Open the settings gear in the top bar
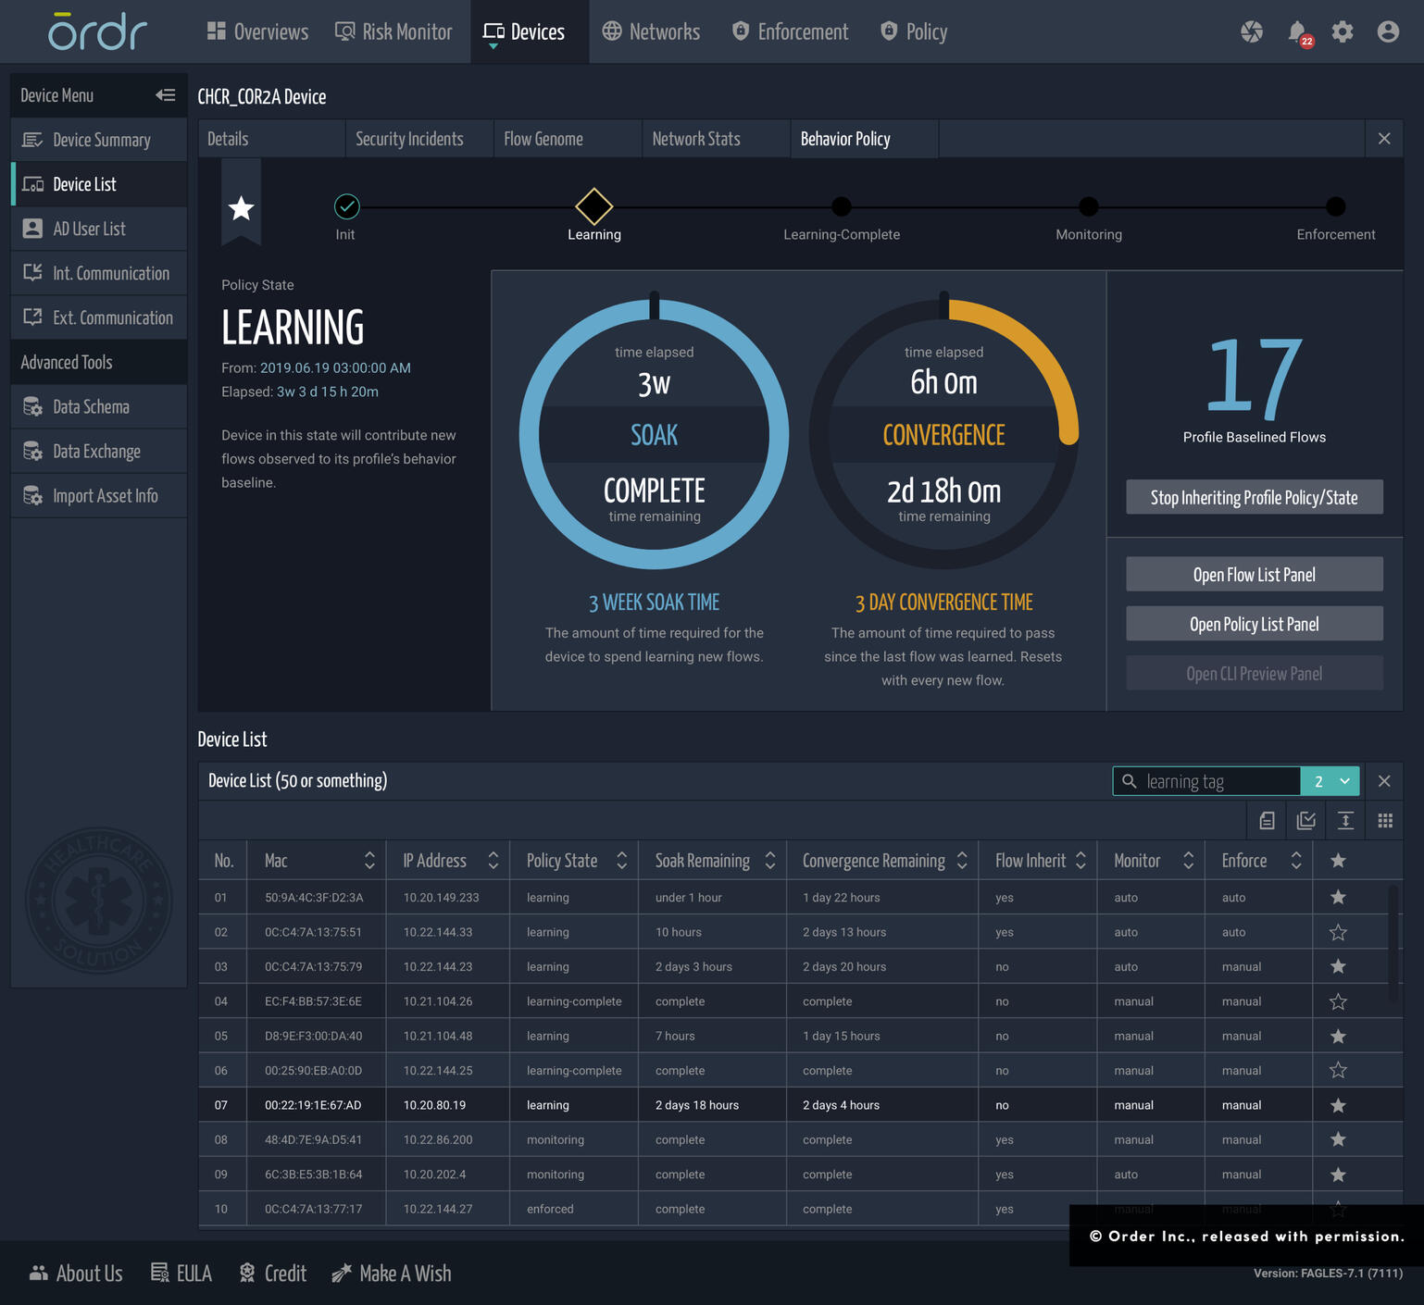Image resolution: width=1424 pixels, height=1305 pixels. [1343, 31]
